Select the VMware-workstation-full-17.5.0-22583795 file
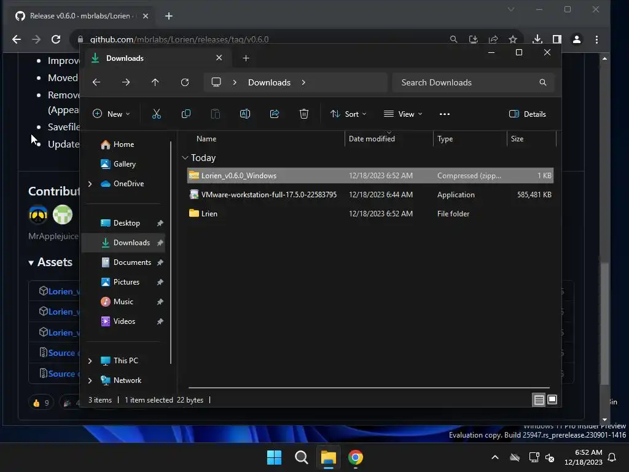Screen dimensions: 629x472 click(370, 195)
